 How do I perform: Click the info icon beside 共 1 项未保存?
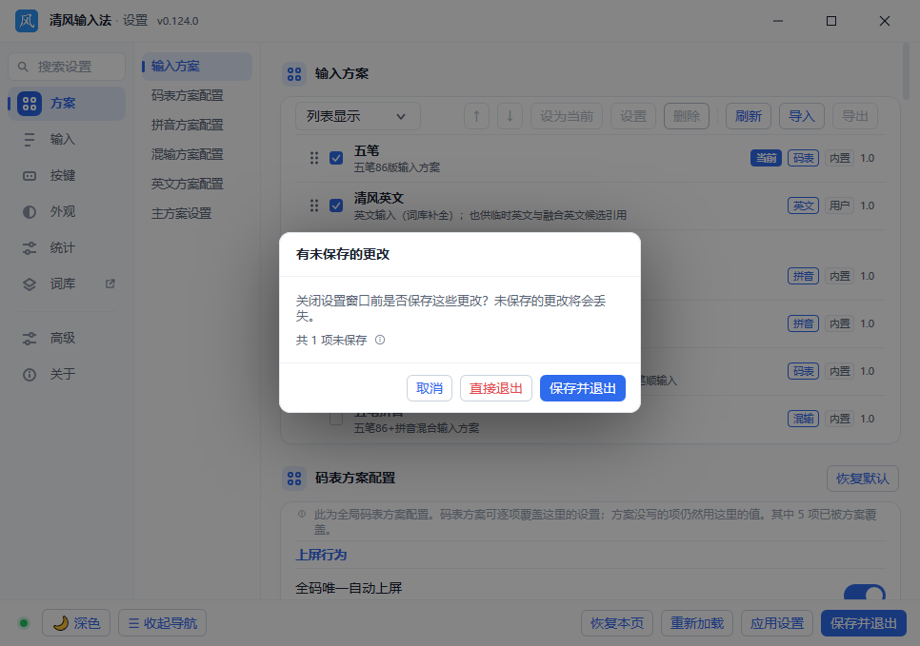[x=380, y=340]
